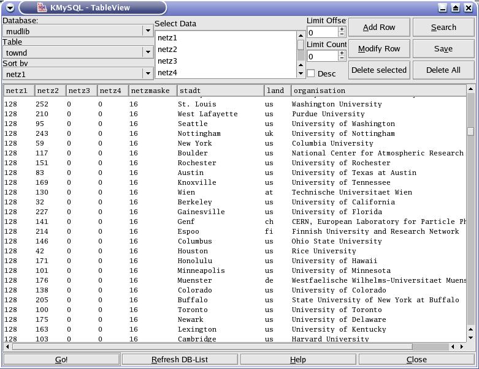Click the Honolulu city cell

click(x=194, y=261)
